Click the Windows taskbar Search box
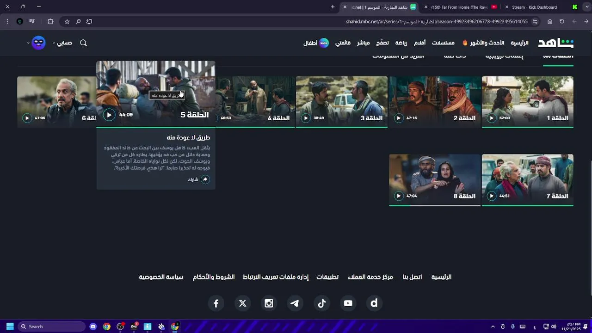Viewport: 592px width, 333px height. point(52,327)
